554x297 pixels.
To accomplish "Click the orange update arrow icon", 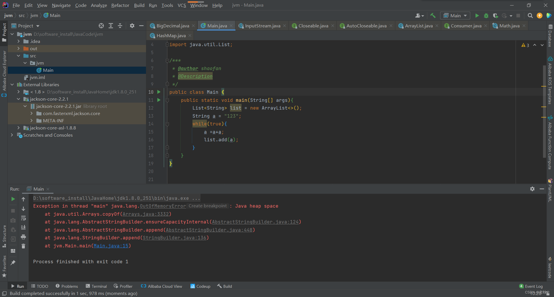I will coord(539,16).
